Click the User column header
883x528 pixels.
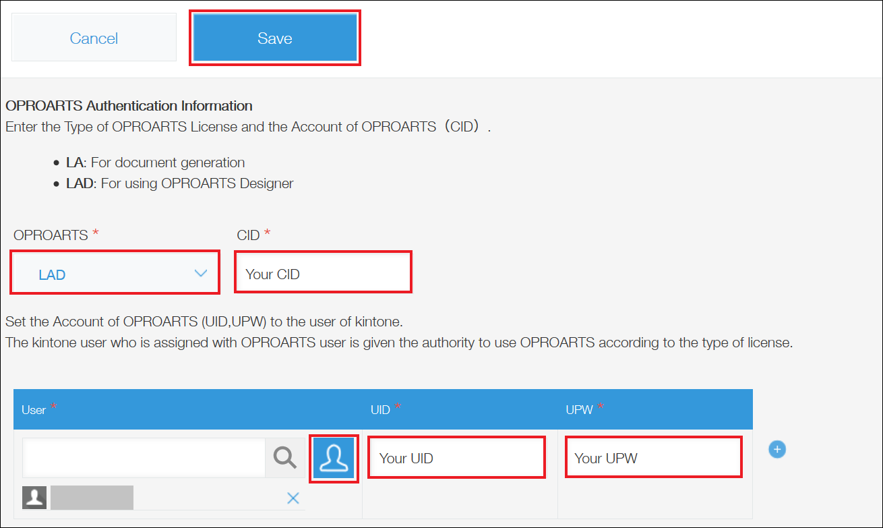pyautogui.click(x=187, y=409)
